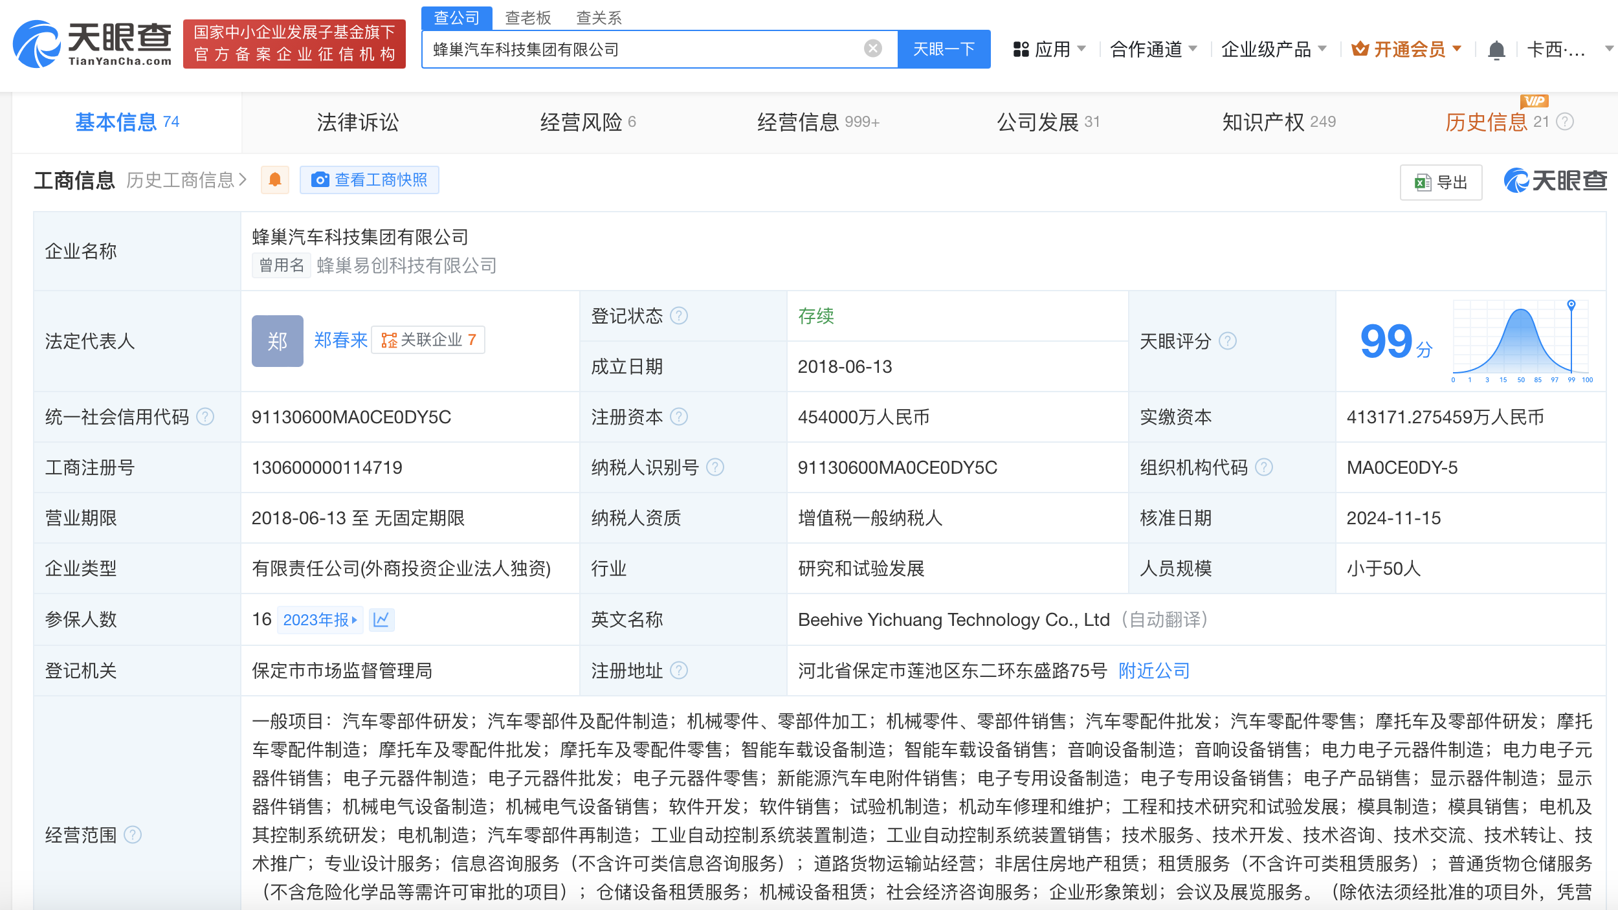Clear the search box text
Screen dimensions: 1618x910
click(x=872, y=49)
